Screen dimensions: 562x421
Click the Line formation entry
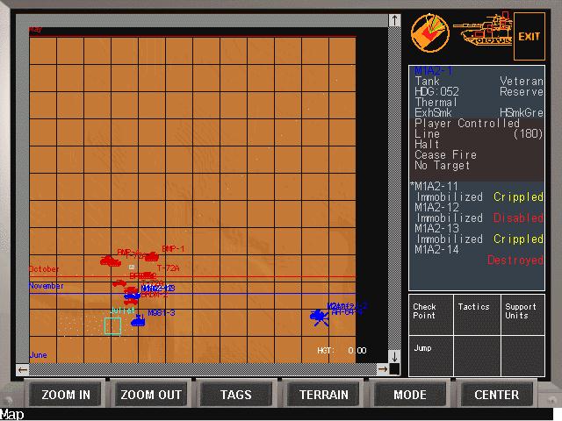pos(427,134)
